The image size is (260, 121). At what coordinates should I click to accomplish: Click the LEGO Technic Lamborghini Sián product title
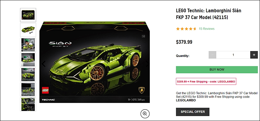click(x=208, y=14)
